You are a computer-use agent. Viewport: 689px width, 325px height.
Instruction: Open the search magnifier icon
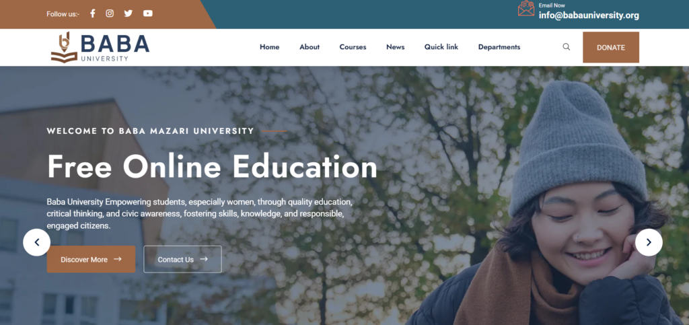(x=567, y=46)
